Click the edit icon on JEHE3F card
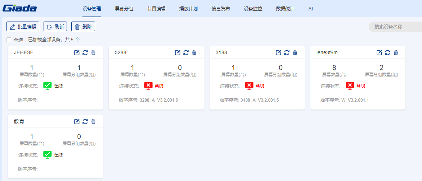The width and height of the screenshot is (422, 181). tap(77, 53)
